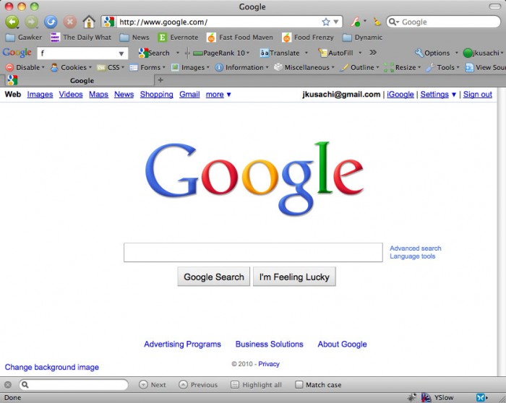The image size is (506, 403).
Task: Click the I'm Feeling Lucky button
Action: click(x=294, y=277)
